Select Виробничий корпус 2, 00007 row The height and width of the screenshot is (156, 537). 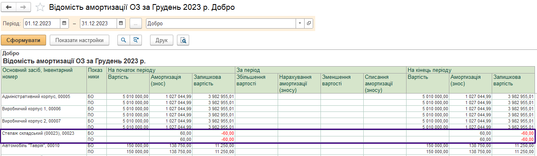(268, 124)
